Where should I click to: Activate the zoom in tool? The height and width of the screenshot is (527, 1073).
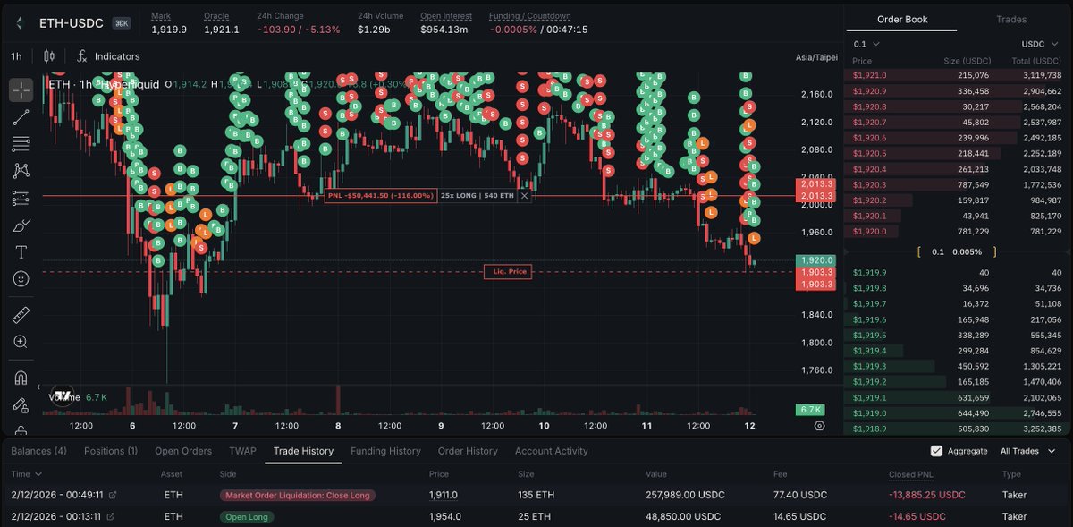click(21, 342)
